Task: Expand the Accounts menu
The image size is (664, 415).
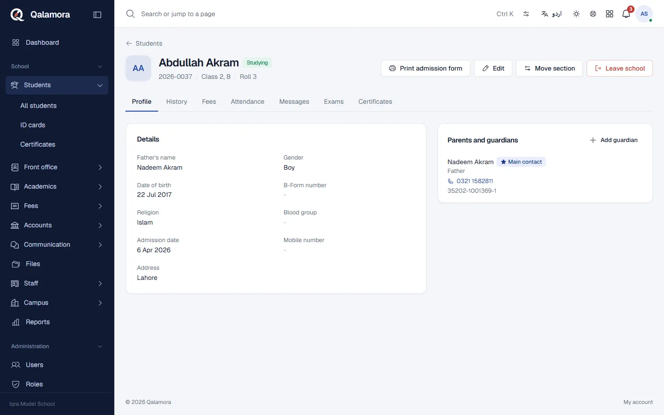Action: pyautogui.click(x=57, y=225)
